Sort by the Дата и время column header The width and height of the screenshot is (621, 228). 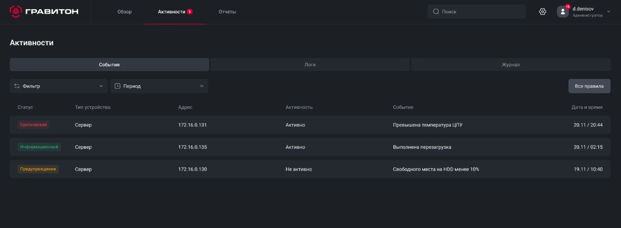[x=587, y=107]
